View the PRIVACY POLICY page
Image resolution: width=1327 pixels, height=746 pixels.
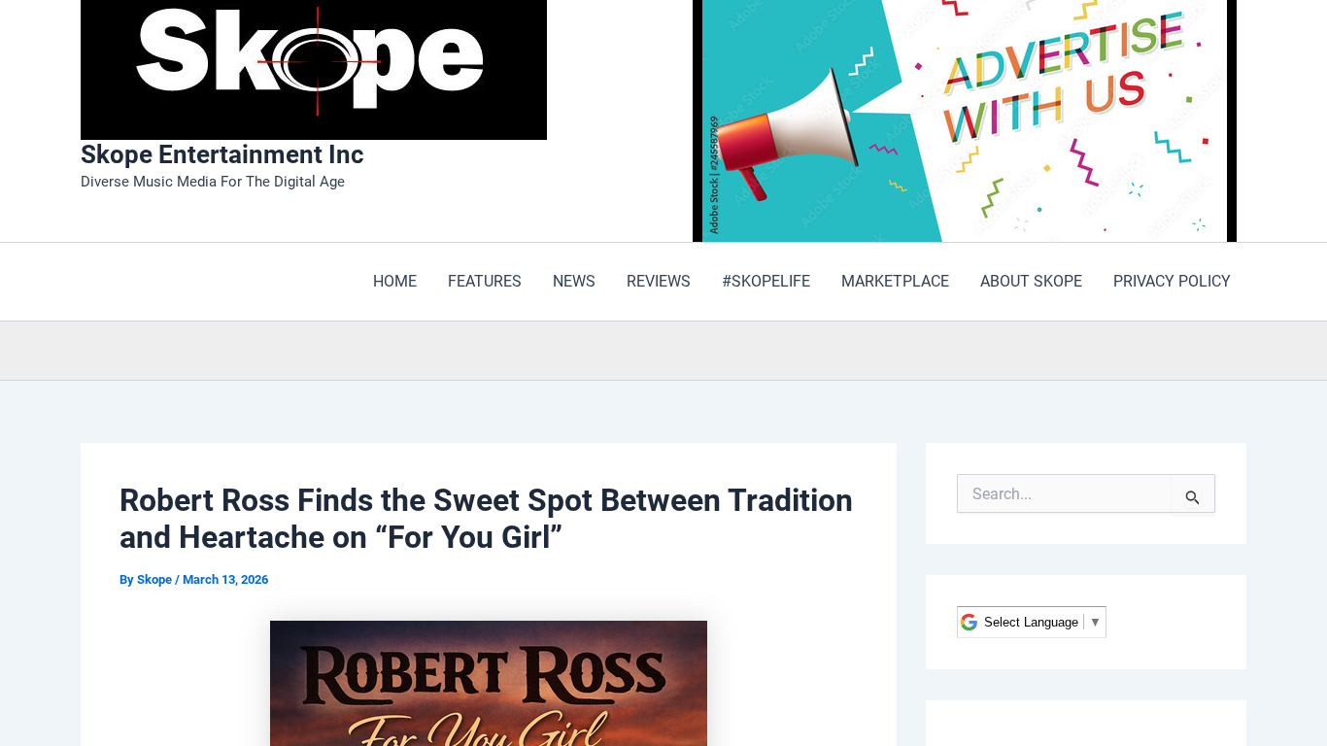[x=1172, y=282]
